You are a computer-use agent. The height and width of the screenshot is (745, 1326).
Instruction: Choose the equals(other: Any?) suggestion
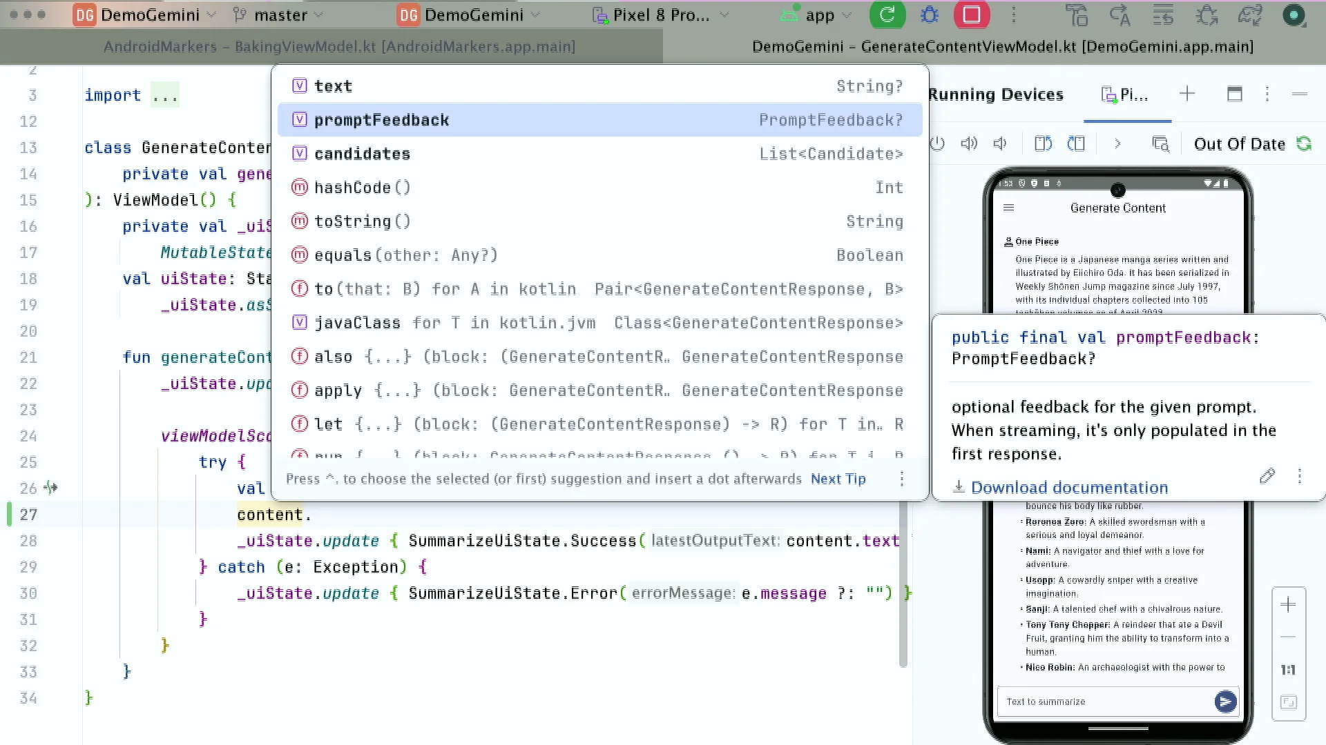(599, 255)
